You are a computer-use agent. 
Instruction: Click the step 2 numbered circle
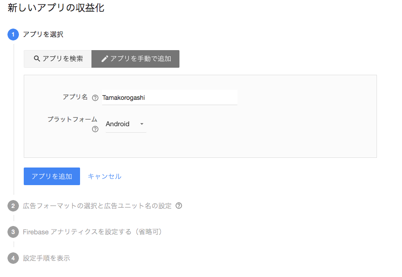(13, 206)
